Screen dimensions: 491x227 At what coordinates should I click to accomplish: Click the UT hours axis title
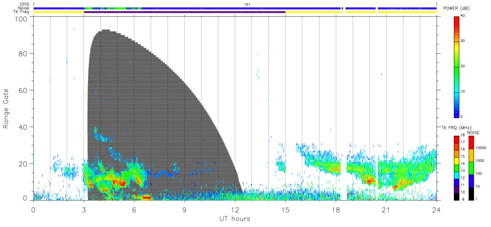click(x=234, y=219)
